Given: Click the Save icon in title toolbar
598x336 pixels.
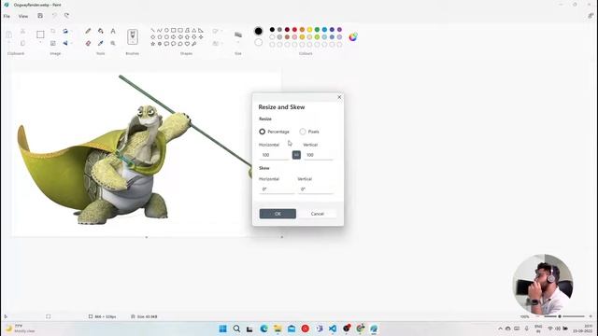Looking at the screenshot, I should point(40,16).
